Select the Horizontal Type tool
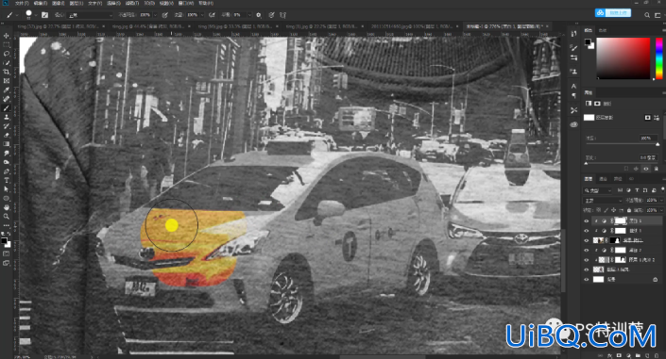666x359 pixels. click(7, 180)
